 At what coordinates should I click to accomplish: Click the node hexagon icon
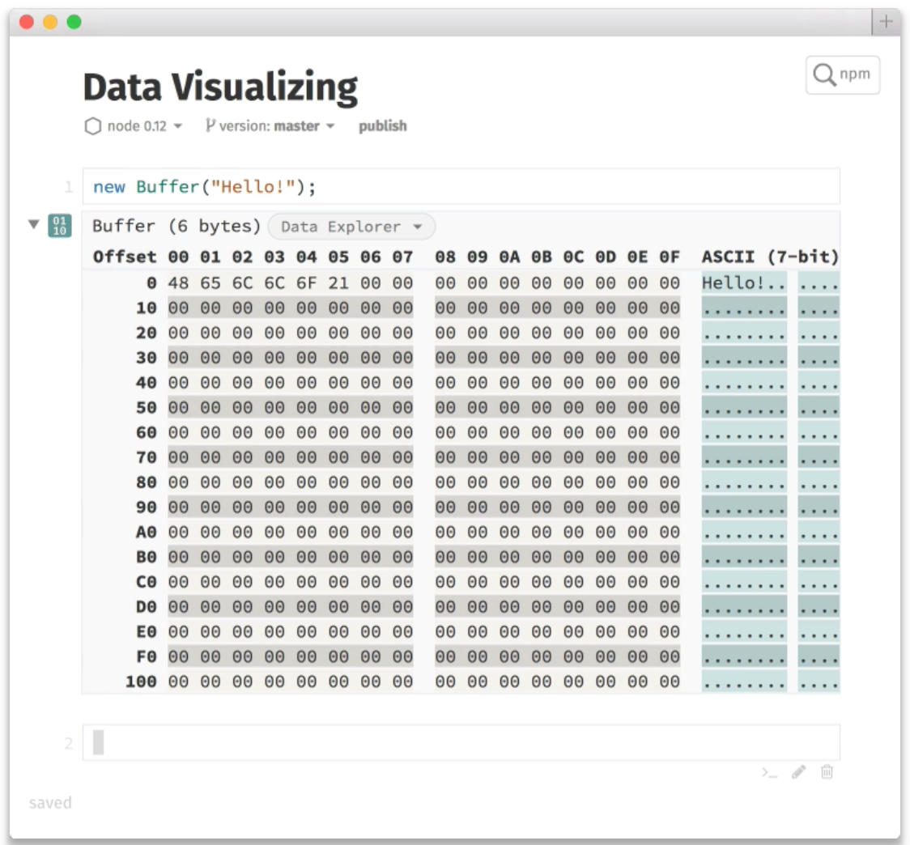click(x=93, y=126)
